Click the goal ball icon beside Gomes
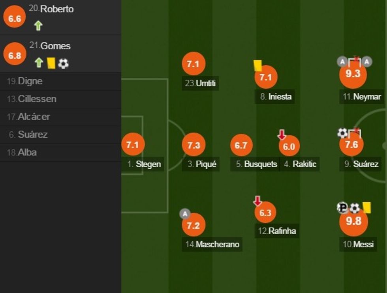This screenshot has width=387, height=293. 63,63
